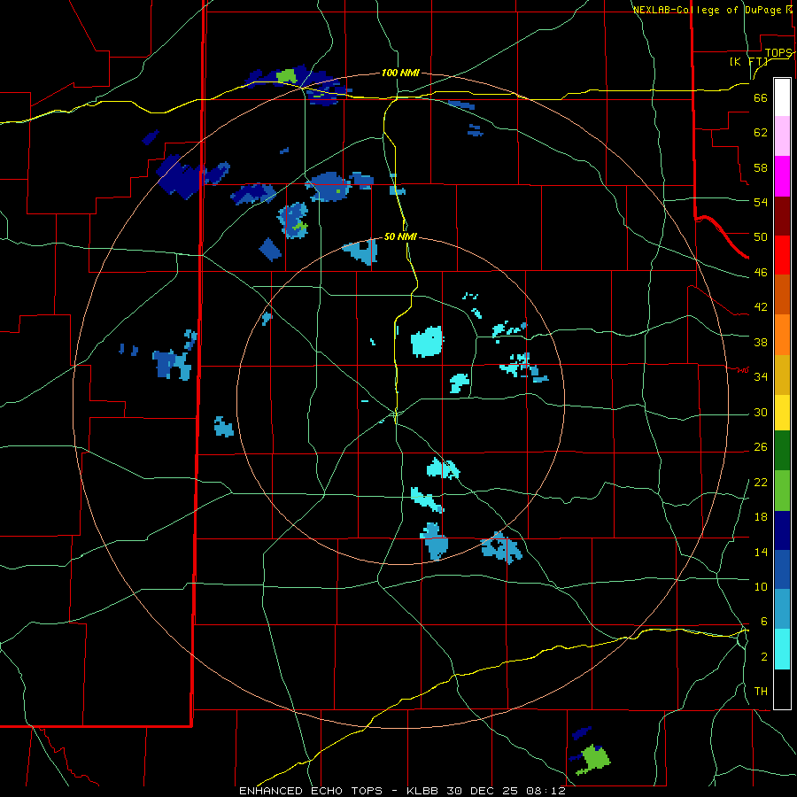The image size is (797, 797).
Task: Click the legend value 2
Action: coord(764,657)
